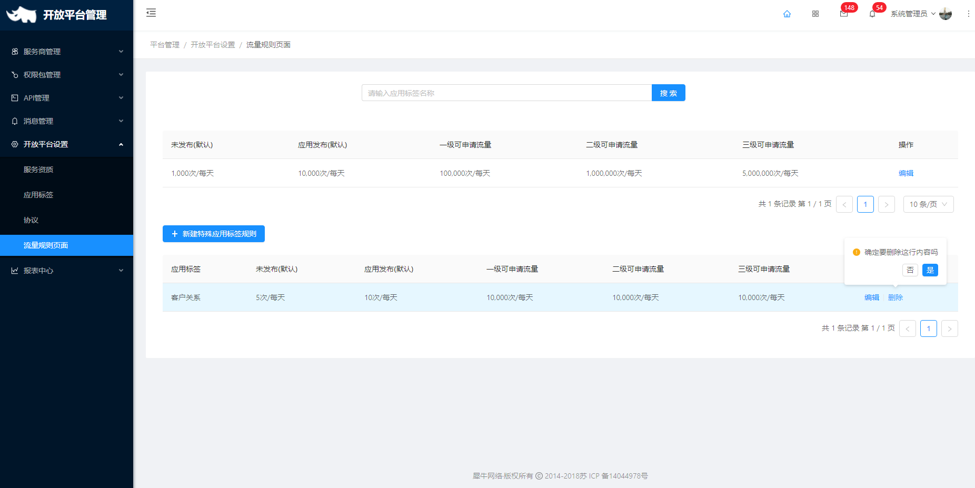
Task: Expand the 消息管理 menu
Action: point(66,121)
